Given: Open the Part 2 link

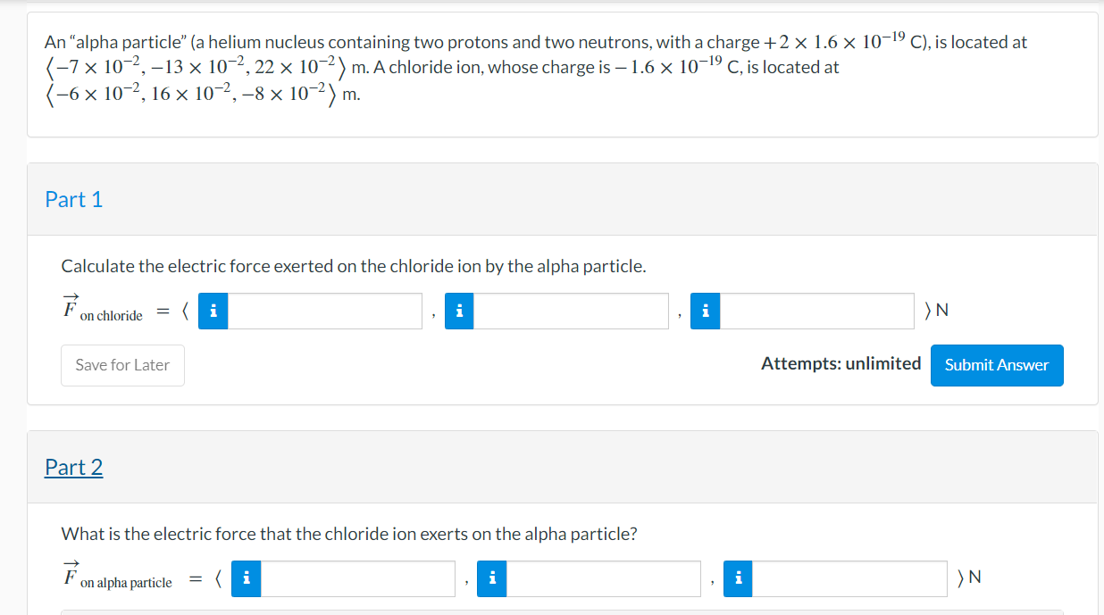Looking at the screenshot, I should (x=74, y=467).
